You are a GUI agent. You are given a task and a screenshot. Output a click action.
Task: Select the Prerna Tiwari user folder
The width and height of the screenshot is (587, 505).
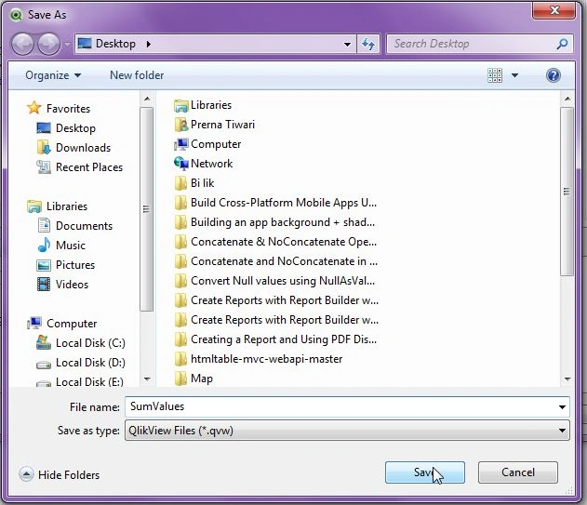click(215, 125)
